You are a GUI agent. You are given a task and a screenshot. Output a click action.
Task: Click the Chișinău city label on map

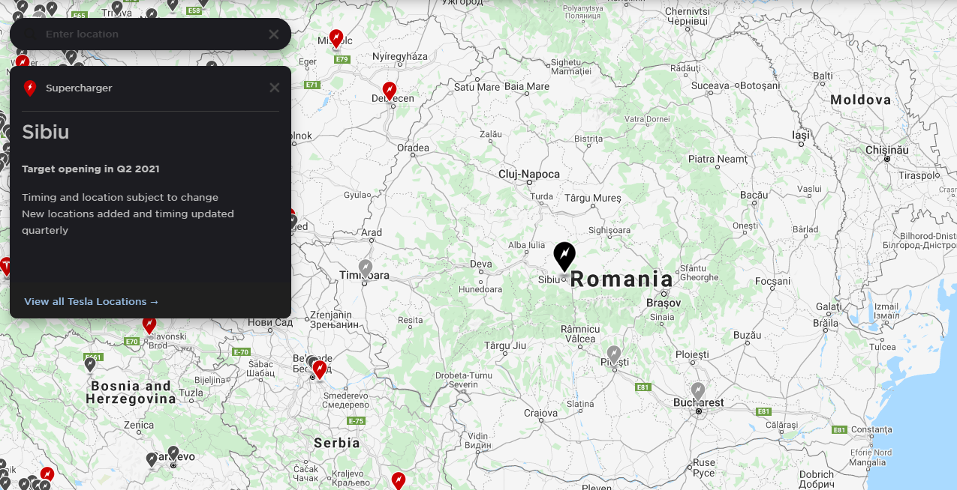click(x=886, y=150)
